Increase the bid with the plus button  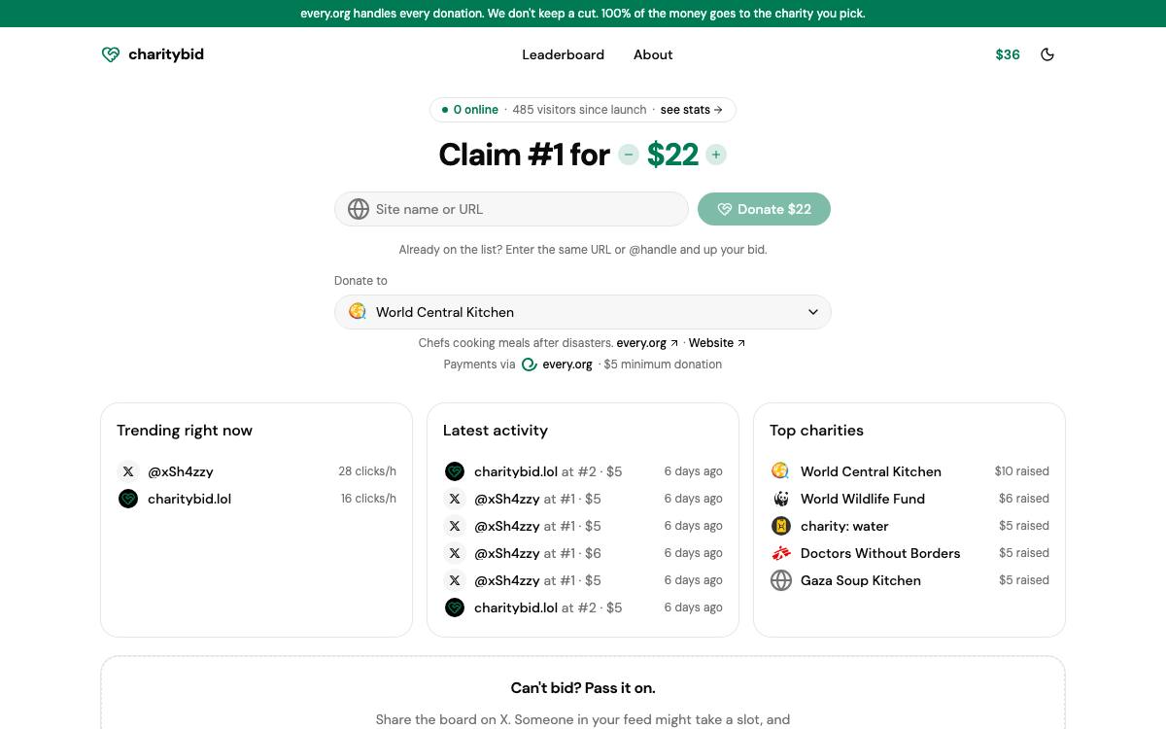click(x=716, y=155)
